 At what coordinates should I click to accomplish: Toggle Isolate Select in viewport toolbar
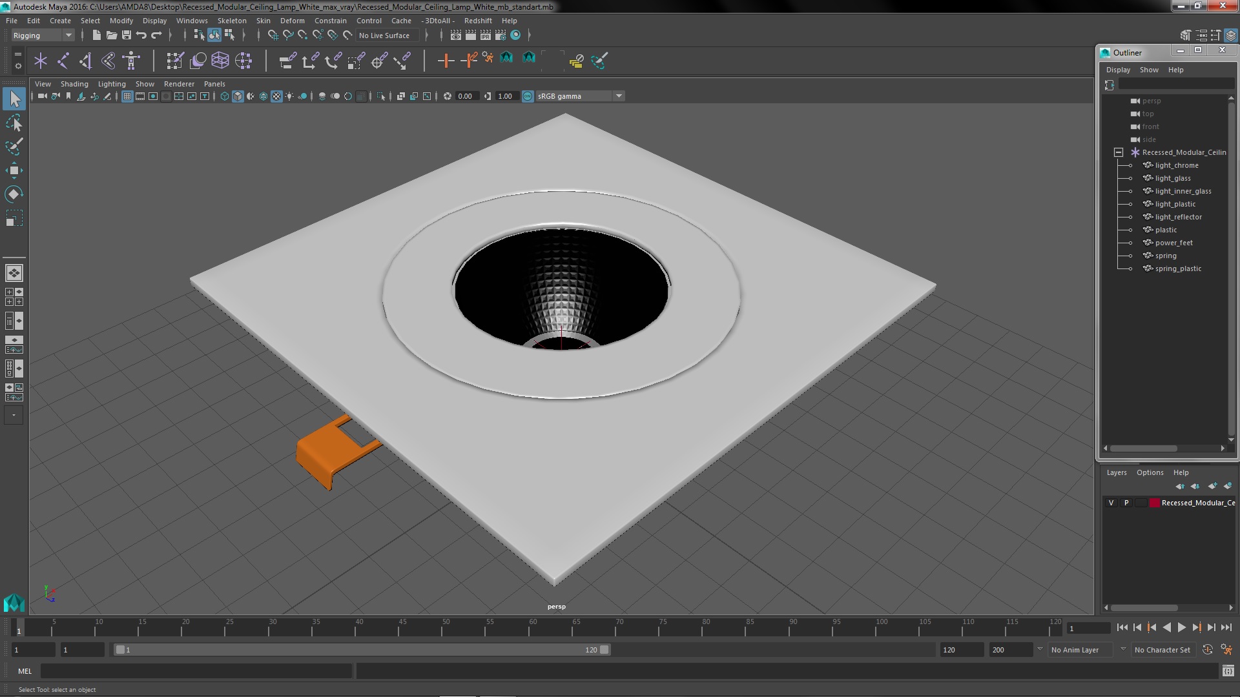click(x=381, y=96)
